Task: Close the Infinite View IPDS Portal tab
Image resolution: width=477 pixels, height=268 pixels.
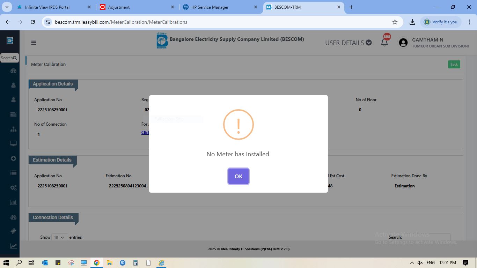Action: click(x=89, y=7)
